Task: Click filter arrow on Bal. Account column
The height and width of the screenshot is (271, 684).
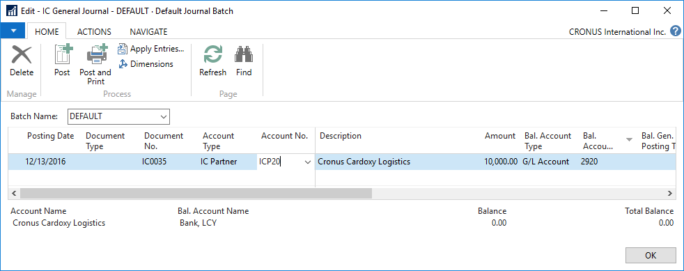Action: coord(628,139)
